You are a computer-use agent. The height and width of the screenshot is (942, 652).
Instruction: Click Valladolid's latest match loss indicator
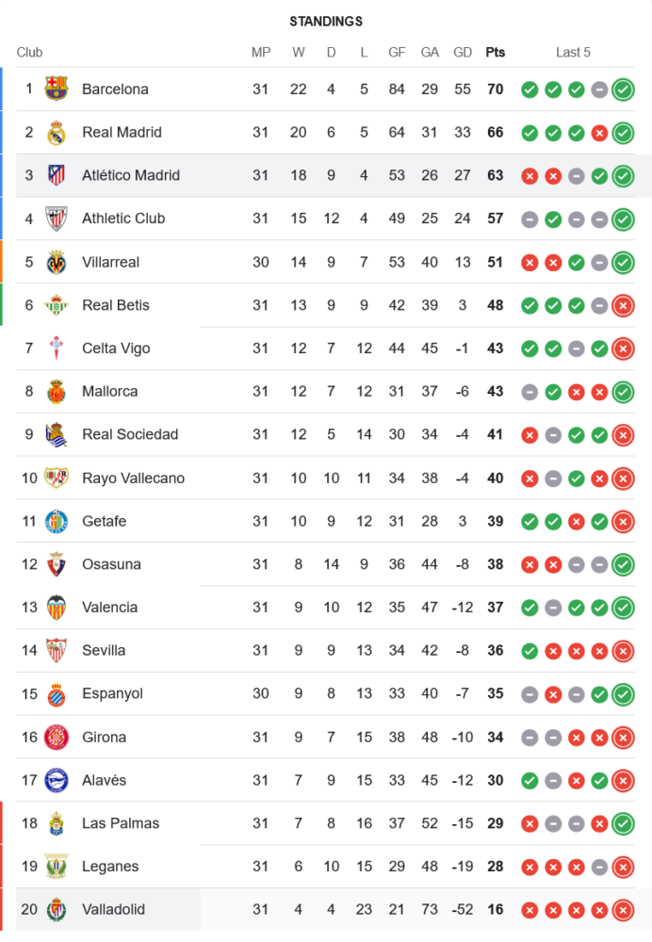pos(623,910)
